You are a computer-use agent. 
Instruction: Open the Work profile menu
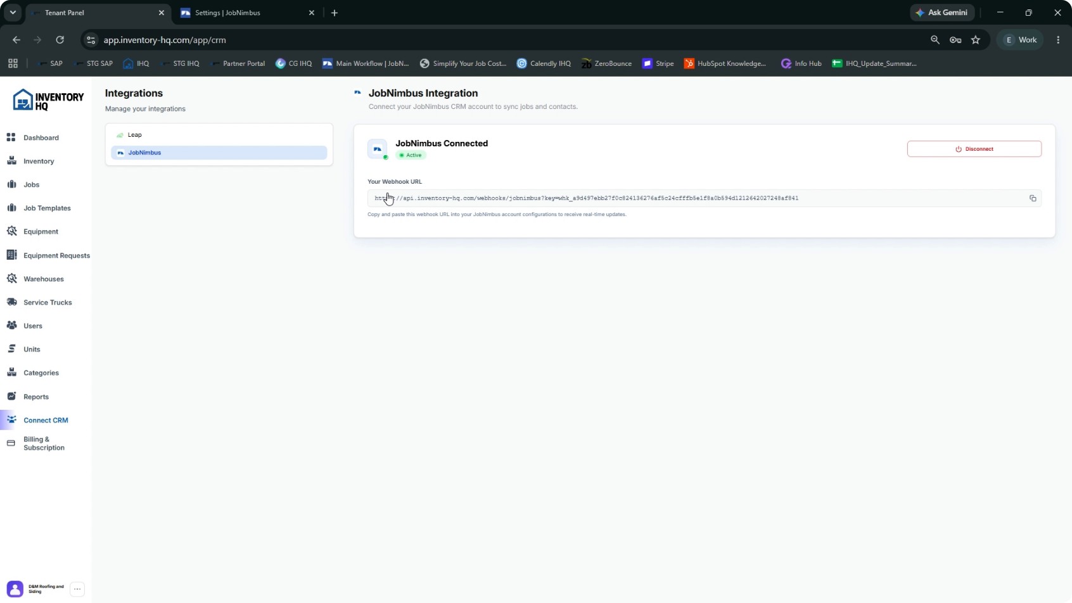tap(1021, 40)
